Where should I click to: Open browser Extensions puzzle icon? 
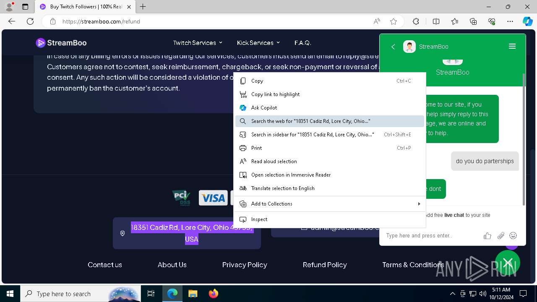pyautogui.click(x=416, y=21)
